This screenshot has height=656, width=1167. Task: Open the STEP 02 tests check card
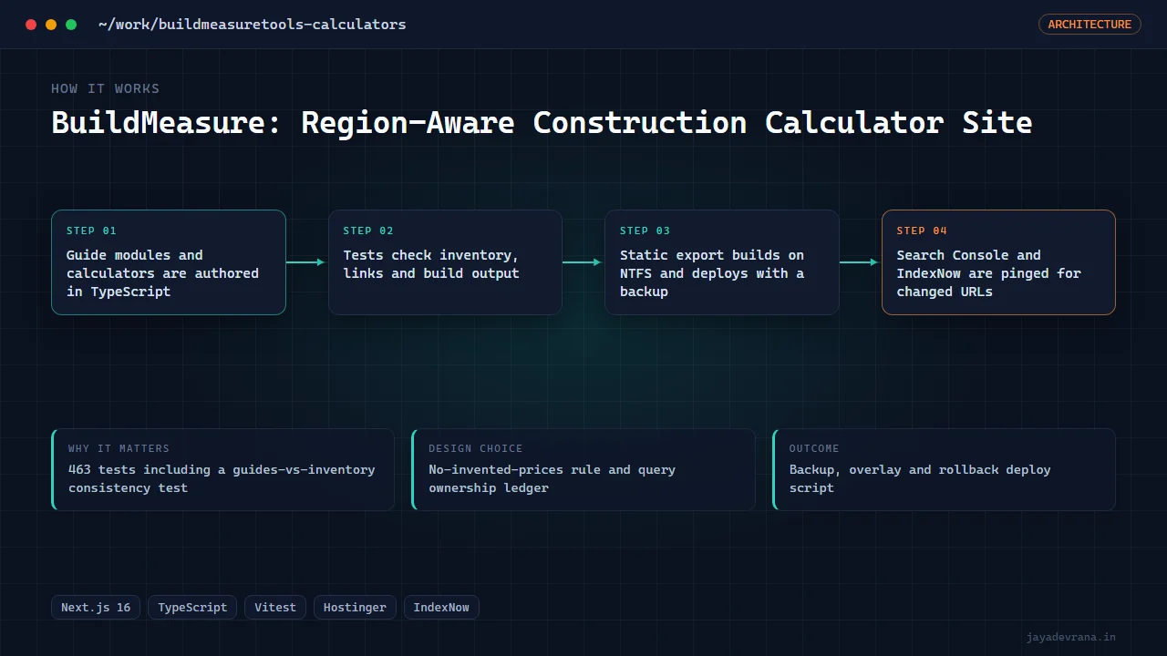pos(445,262)
